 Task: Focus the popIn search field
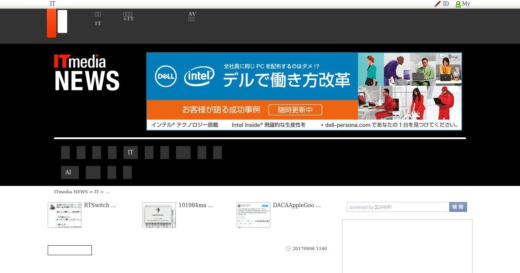tap(398, 207)
